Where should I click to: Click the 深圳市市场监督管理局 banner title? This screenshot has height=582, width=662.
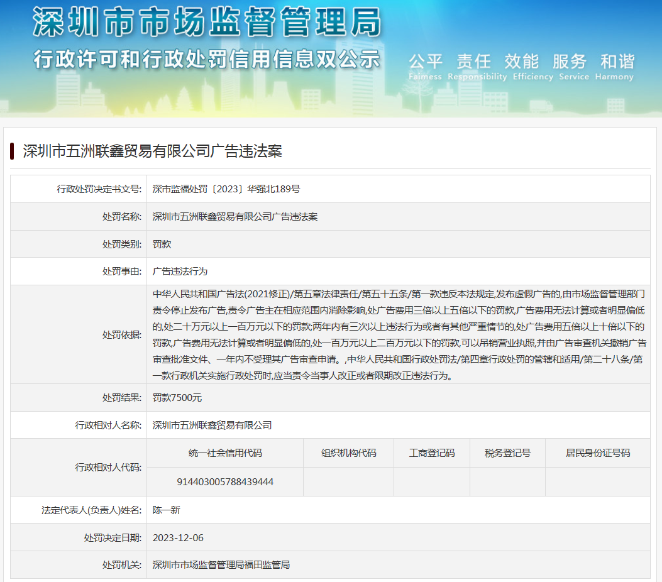tap(207, 23)
